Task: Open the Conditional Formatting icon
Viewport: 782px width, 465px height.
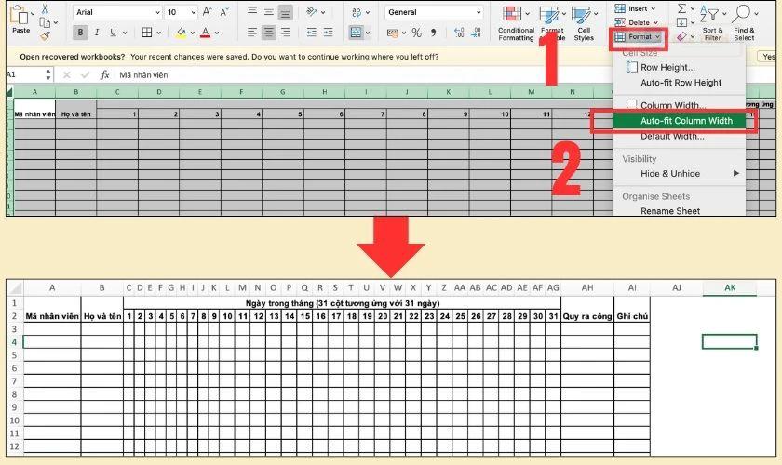Action: [x=512, y=13]
